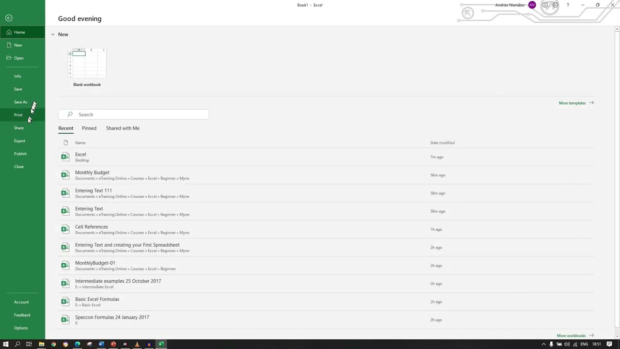Open the MonthlyBudget-01 workbook
Viewport: 620px width, 349px height.
pyautogui.click(x=326, y=266)
